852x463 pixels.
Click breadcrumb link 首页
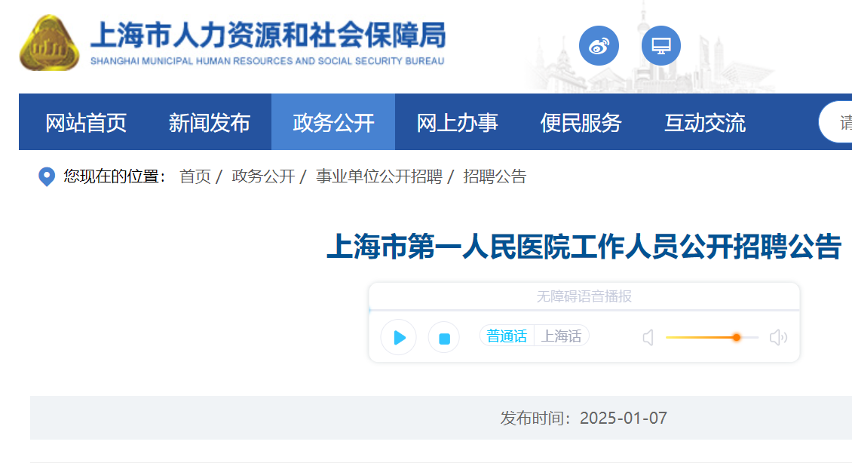click(195, 176)
